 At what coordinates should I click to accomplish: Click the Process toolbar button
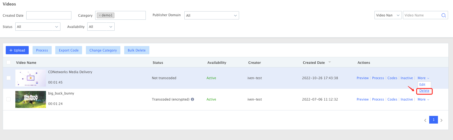pos(42,50)
